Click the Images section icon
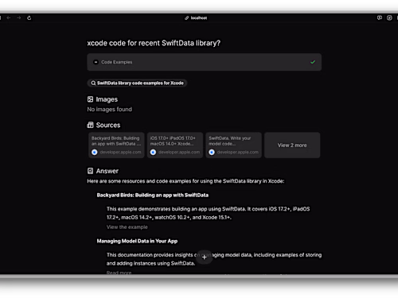The width and height of the screenshot is (398, 298). 90,99
